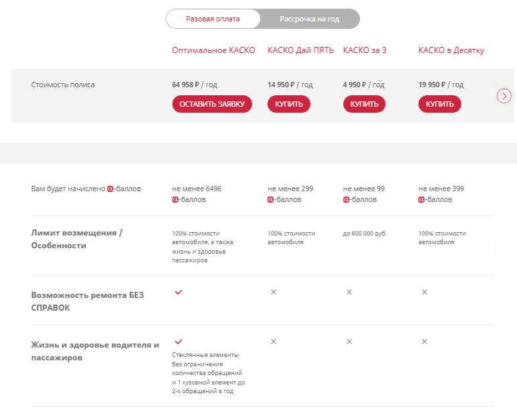
Task: Switch to Рассрочка на год option
Action: tap(309, 19)
